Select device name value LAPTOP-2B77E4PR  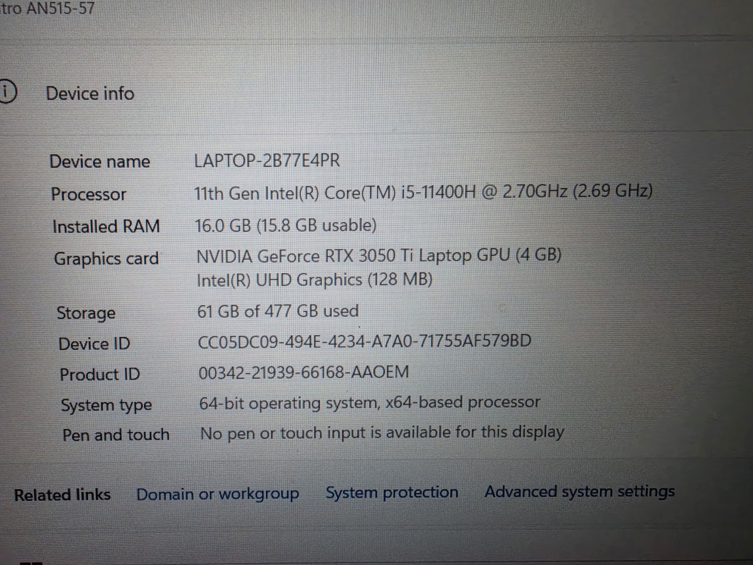[x=267, y=161]
